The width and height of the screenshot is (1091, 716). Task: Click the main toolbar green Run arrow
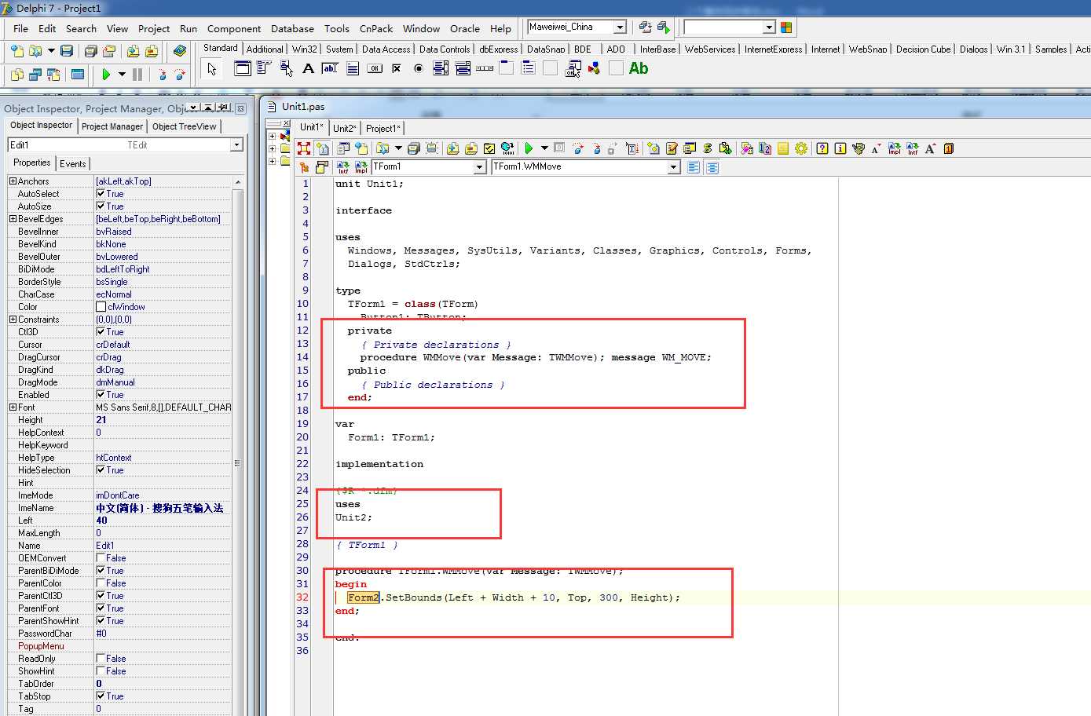pyautogui.click(x=106, y=75)
